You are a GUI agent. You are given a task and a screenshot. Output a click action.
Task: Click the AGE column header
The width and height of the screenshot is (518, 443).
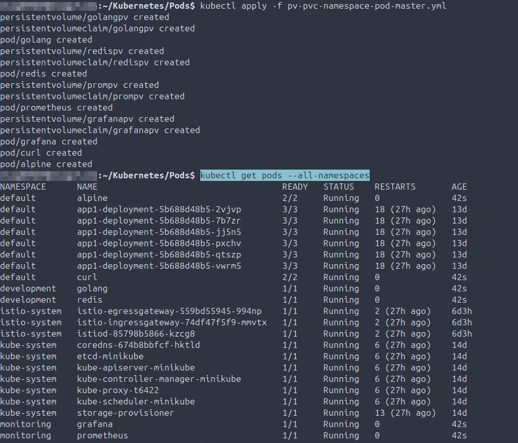coord(459,187)
